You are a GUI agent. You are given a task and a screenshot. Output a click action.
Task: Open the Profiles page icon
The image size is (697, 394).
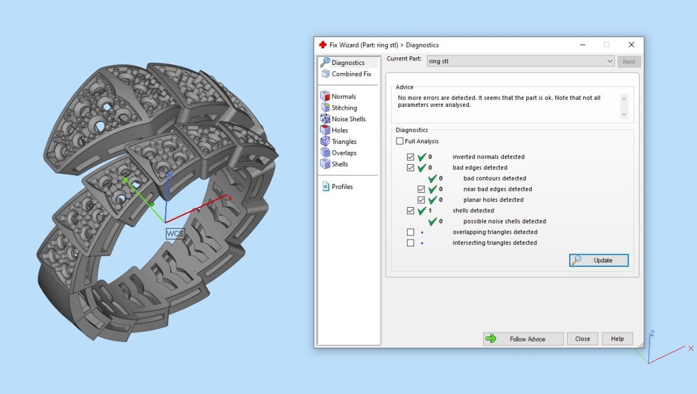click(x=325, y=187)
